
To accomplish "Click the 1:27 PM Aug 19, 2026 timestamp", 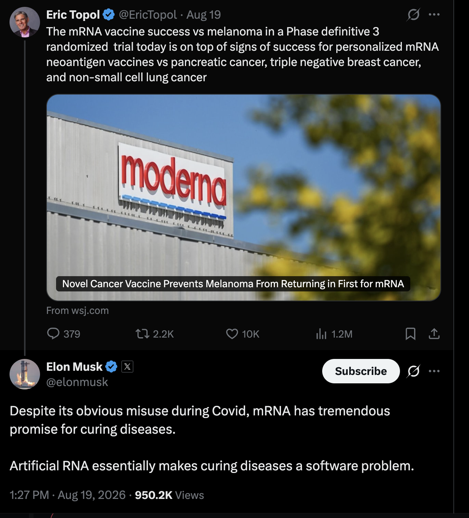I will coord(67,495).
